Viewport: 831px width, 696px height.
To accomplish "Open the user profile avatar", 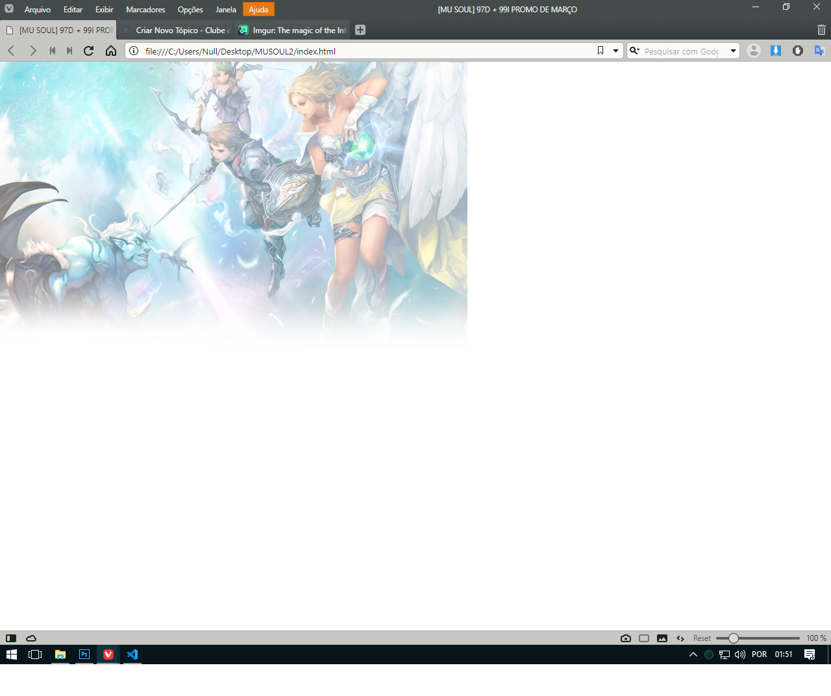I will (754, 51).
